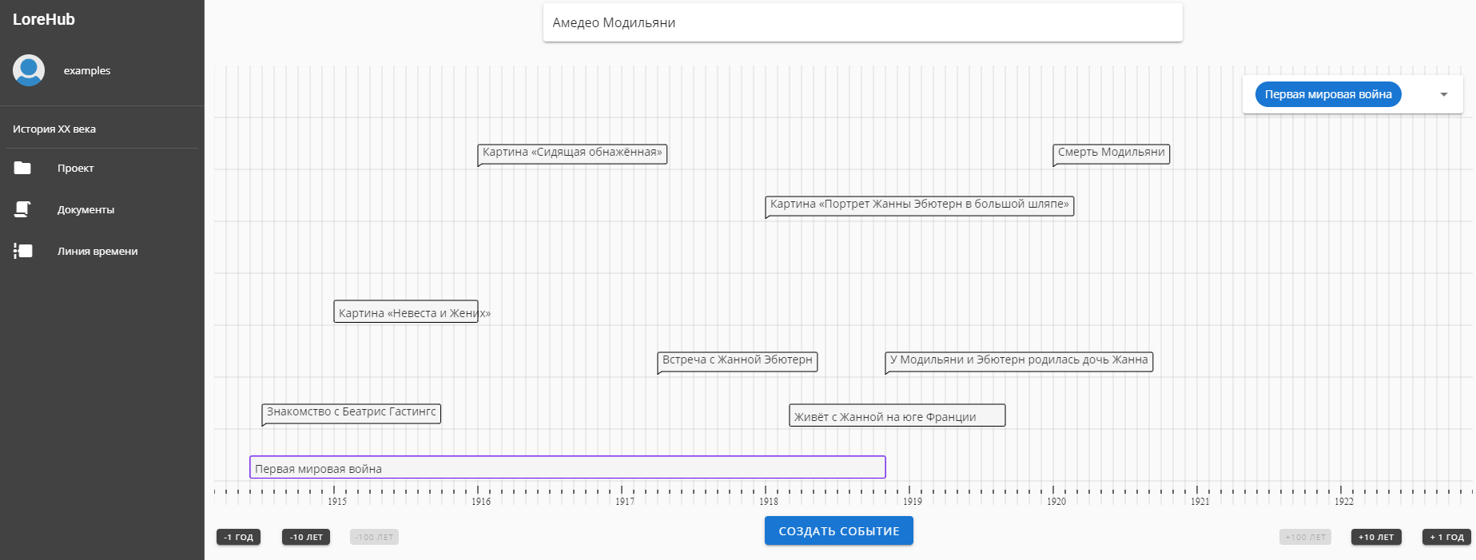Image resolution: width=1476 pixels, height=560 pixels.
Task: Click the -1 ГОД button
Action: (238, 537)
